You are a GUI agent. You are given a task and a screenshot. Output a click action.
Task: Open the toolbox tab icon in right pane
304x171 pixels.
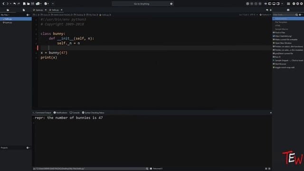(288, 10)
